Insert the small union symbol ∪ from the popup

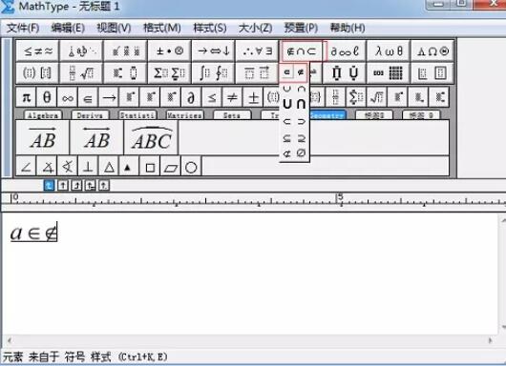point(286,88)
